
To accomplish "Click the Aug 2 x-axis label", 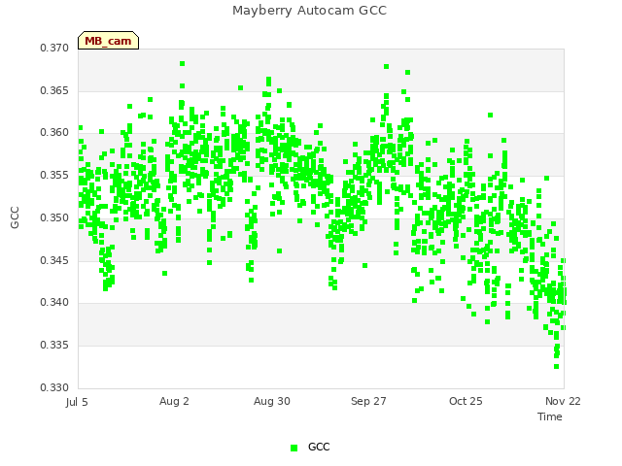I will click(x=174, y=401).
